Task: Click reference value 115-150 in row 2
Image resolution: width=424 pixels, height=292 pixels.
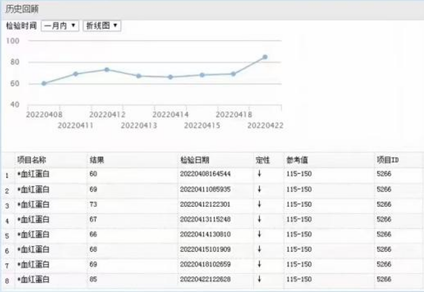Action: click(299, 189)
